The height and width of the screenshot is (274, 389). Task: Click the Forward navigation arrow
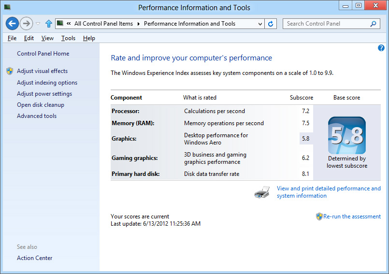point(26,24)
